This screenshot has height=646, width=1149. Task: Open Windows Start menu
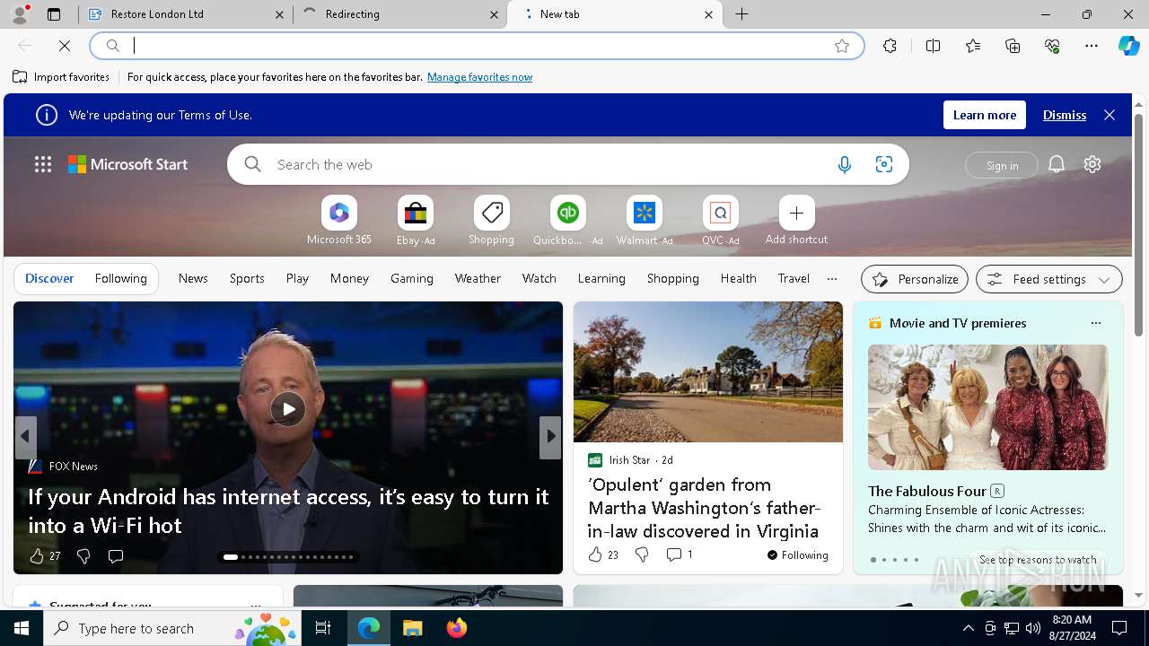click(x=22, y=628)
